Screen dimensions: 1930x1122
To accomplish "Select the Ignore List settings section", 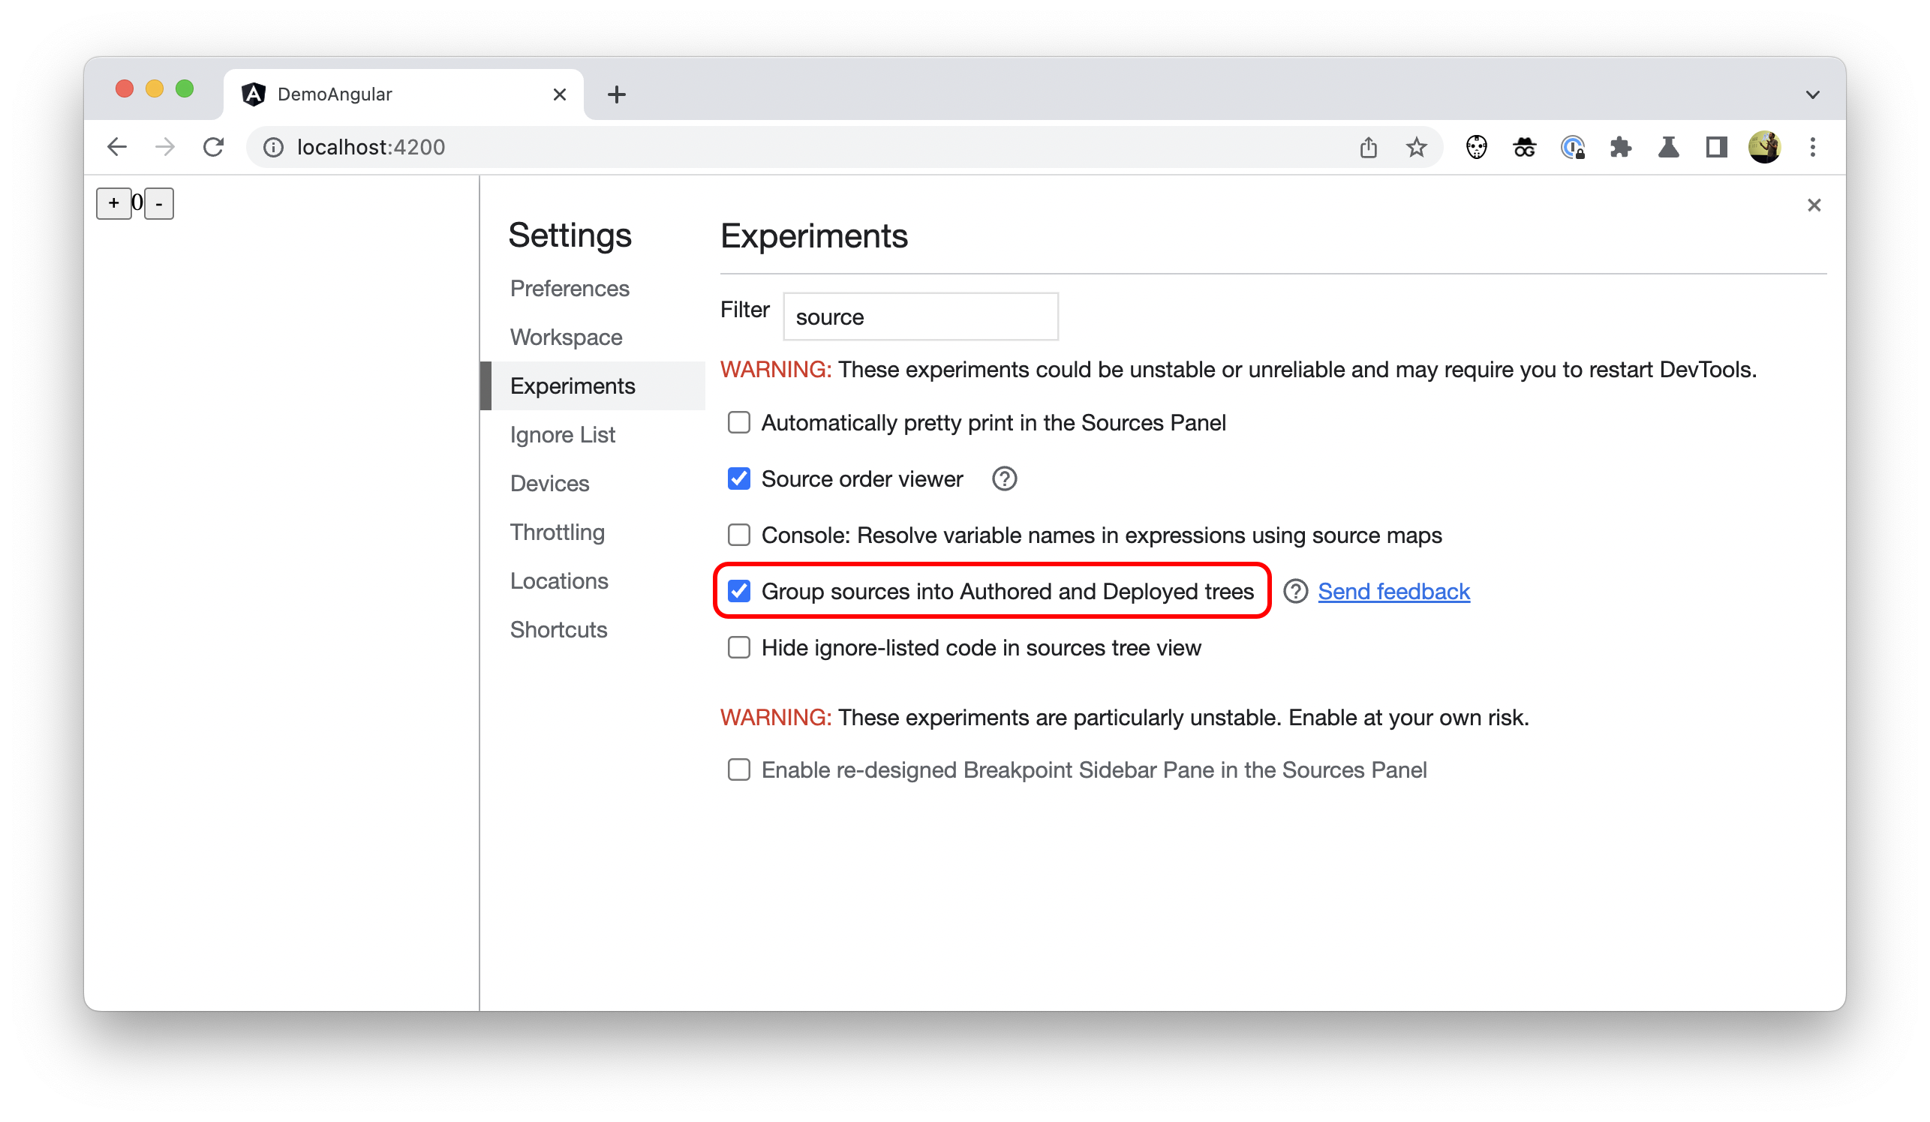I will 561,433.
